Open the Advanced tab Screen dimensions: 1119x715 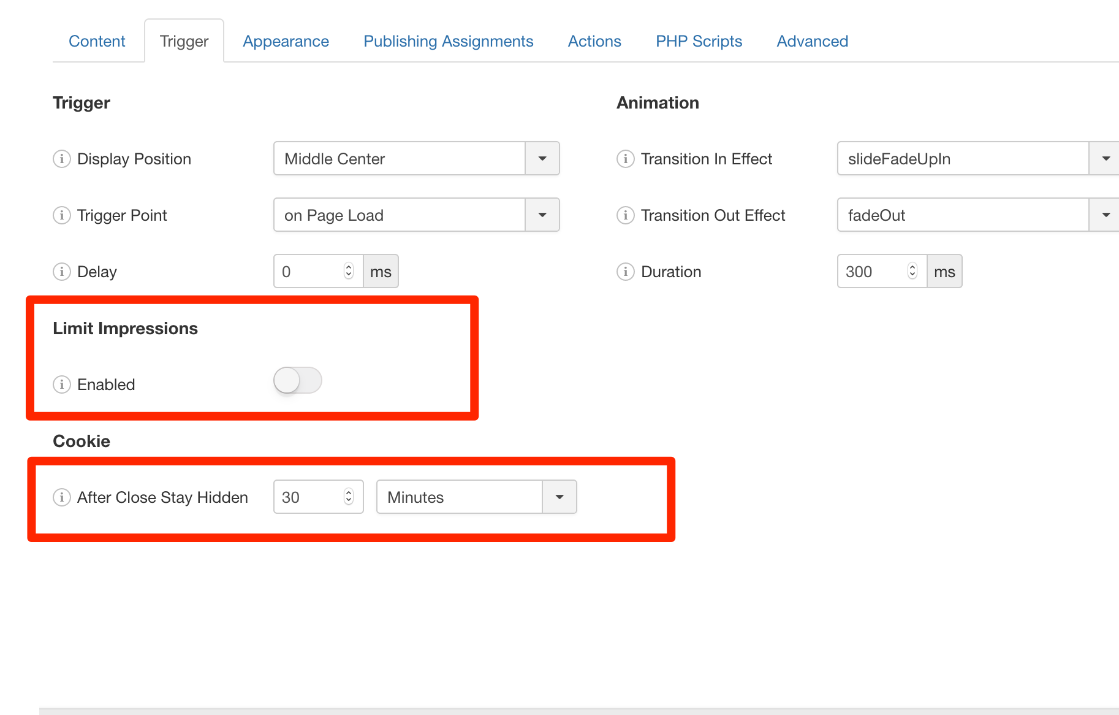[x=812, y=41]
